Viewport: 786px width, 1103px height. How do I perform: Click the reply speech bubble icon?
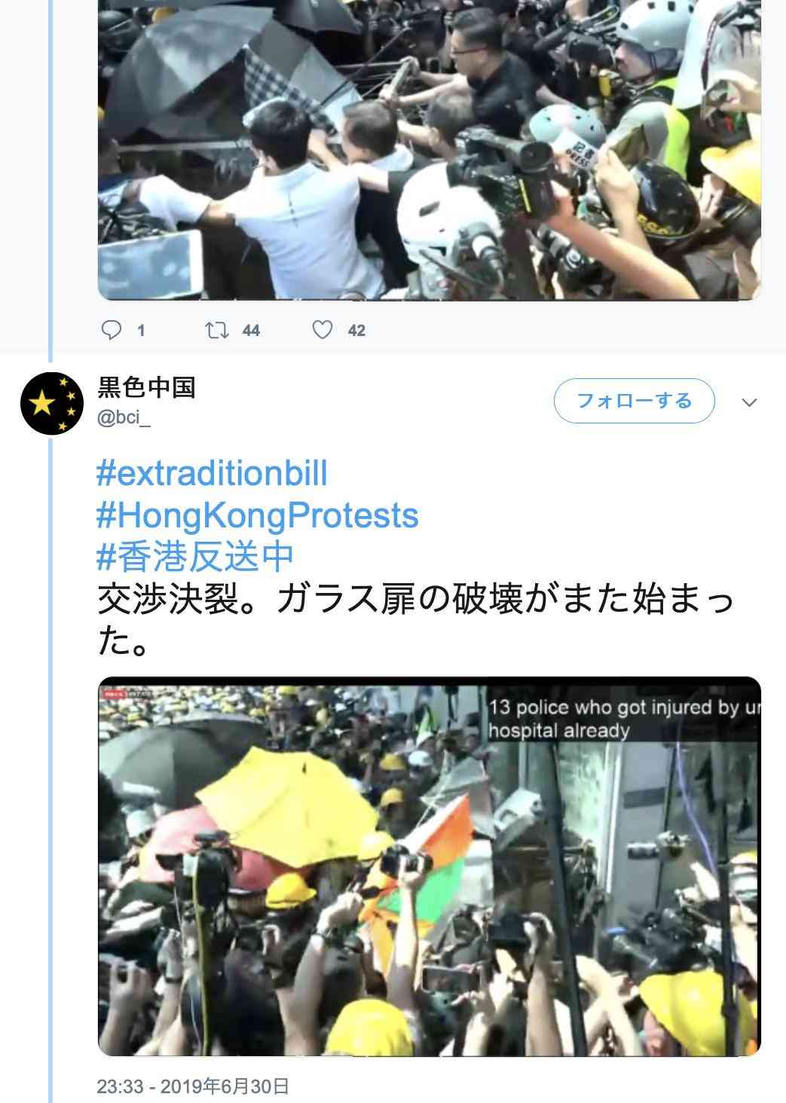click(x=111, y=329)
